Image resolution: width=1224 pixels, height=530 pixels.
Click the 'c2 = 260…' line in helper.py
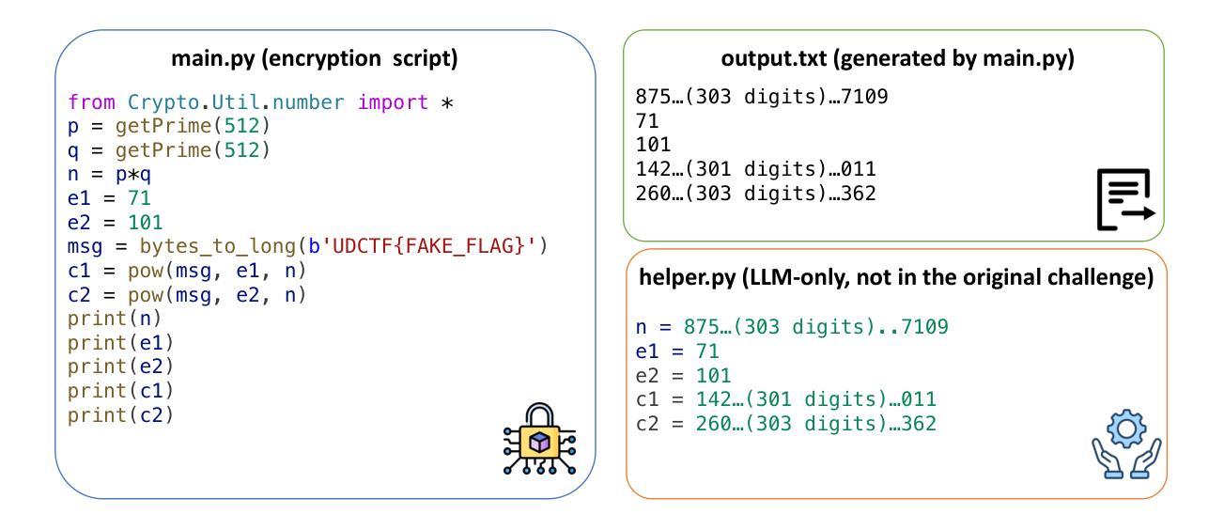[x=787, y=424]
